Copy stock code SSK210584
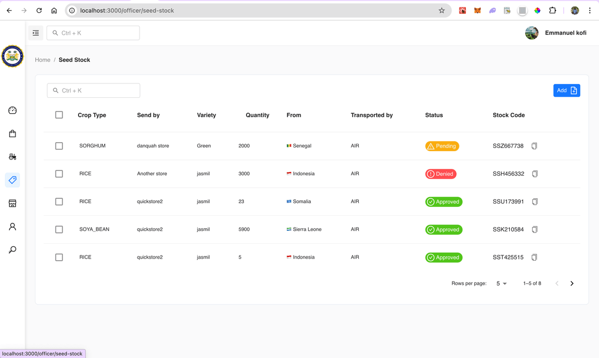This screenshot has width=599, height=358. 534,229
